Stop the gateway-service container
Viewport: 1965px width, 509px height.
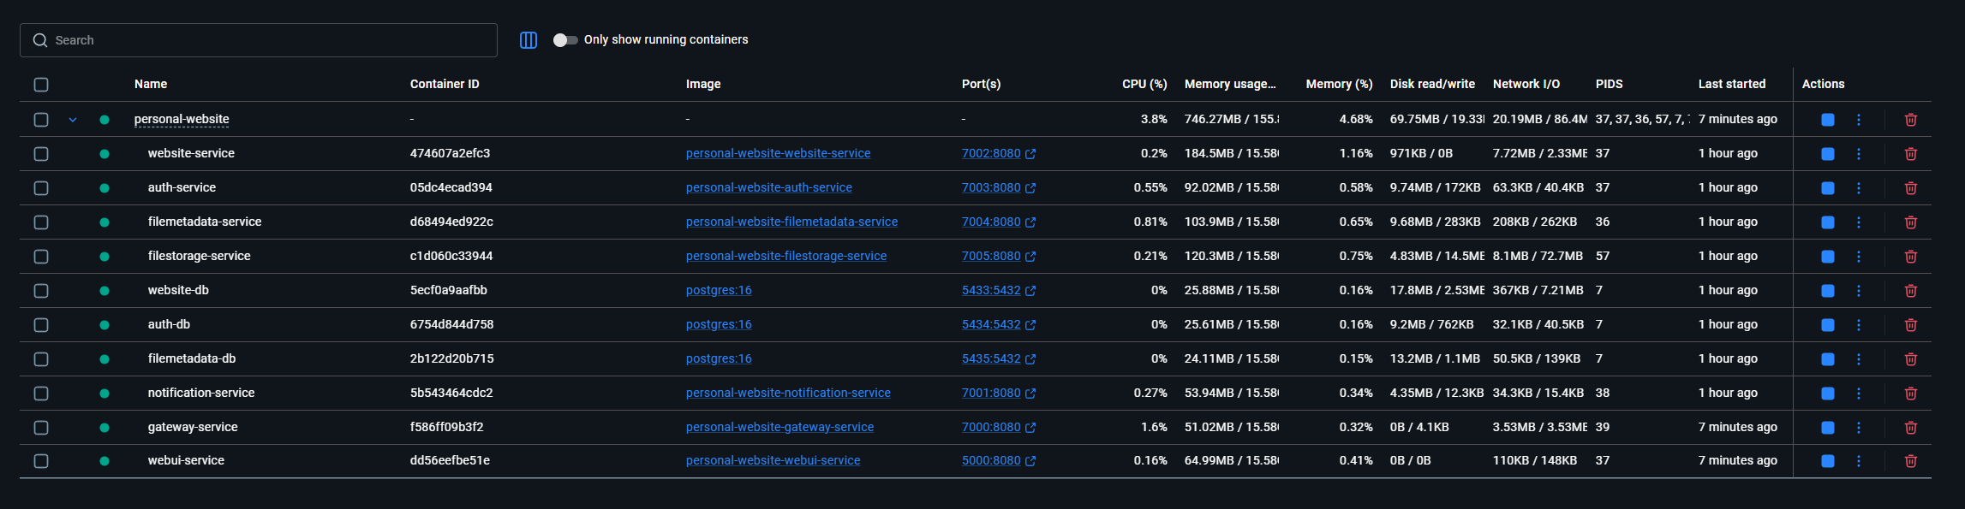click(x=1827, y=428)
